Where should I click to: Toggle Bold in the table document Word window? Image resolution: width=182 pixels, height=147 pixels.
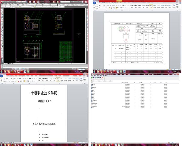(100, 8)
